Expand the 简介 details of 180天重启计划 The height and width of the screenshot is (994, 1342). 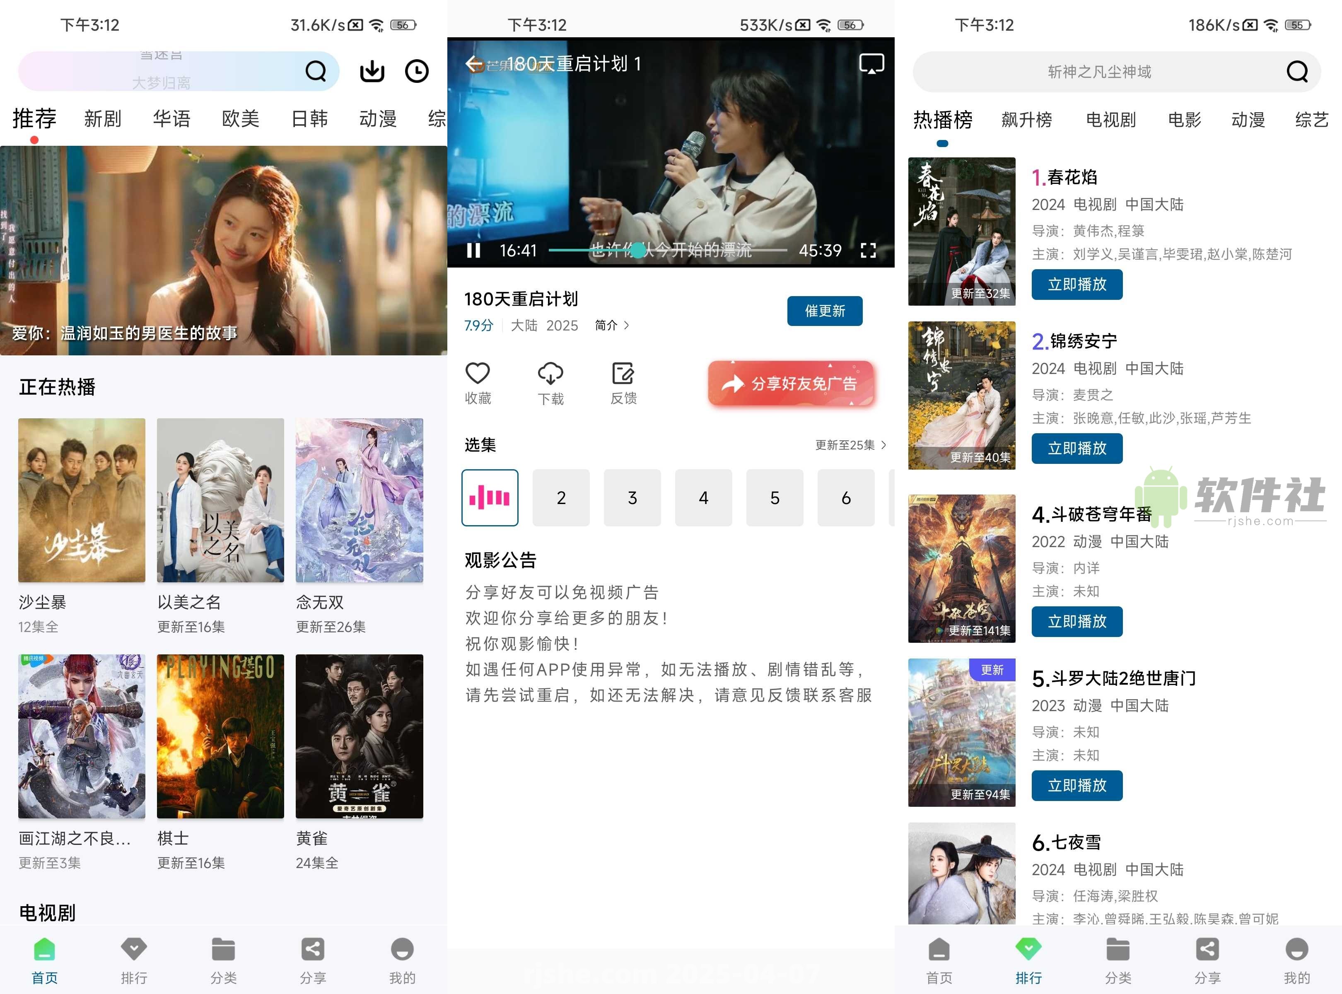tap(611, 325)
